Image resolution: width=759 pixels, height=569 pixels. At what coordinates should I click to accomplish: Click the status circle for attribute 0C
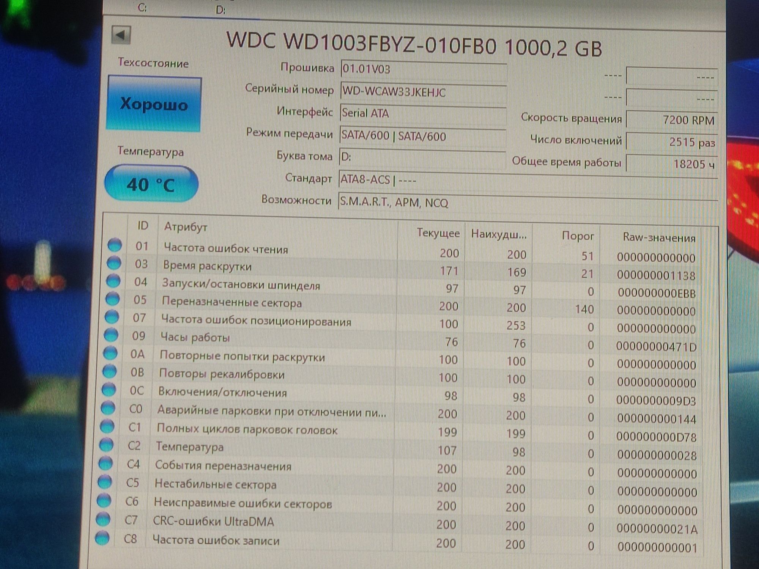(x=109, y=389)
